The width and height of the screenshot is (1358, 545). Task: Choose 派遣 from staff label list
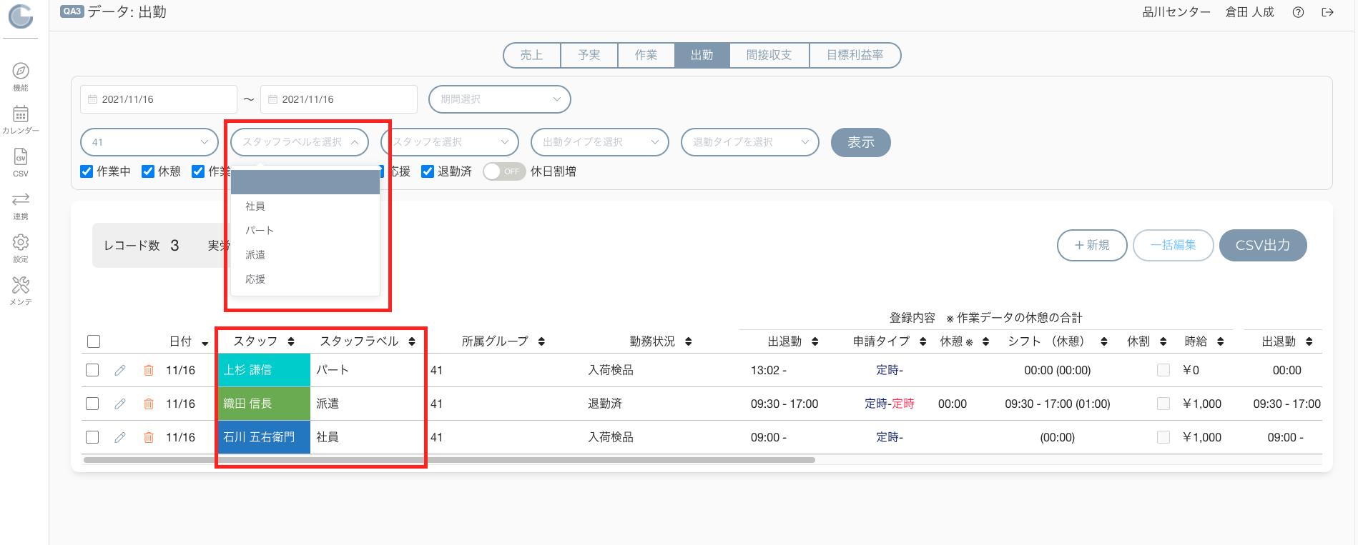pyautogui.click(x=305, y=255)
